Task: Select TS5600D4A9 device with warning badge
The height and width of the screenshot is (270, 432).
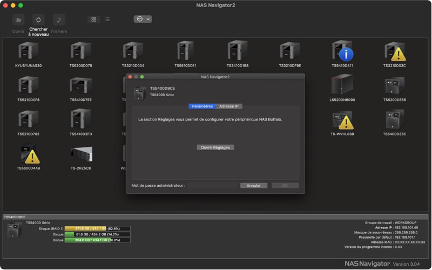Action: [30, 153]
